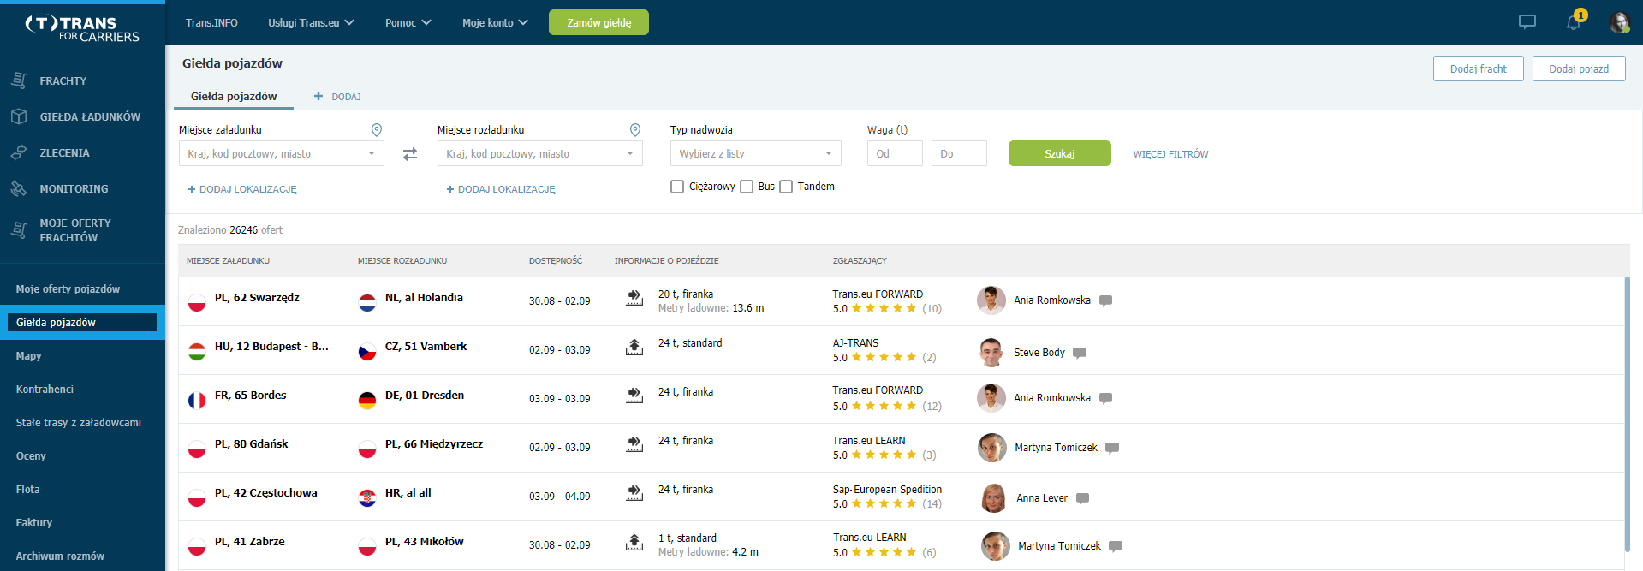This screenshot has width=1643, height=571.
Task: Swap loading and unloading places arrows
Action: click(x=410, y=154)
